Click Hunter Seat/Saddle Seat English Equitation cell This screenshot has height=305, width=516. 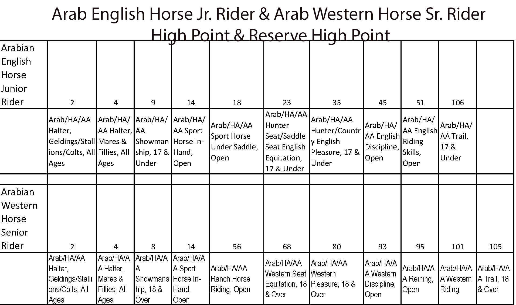click(286, 141)
